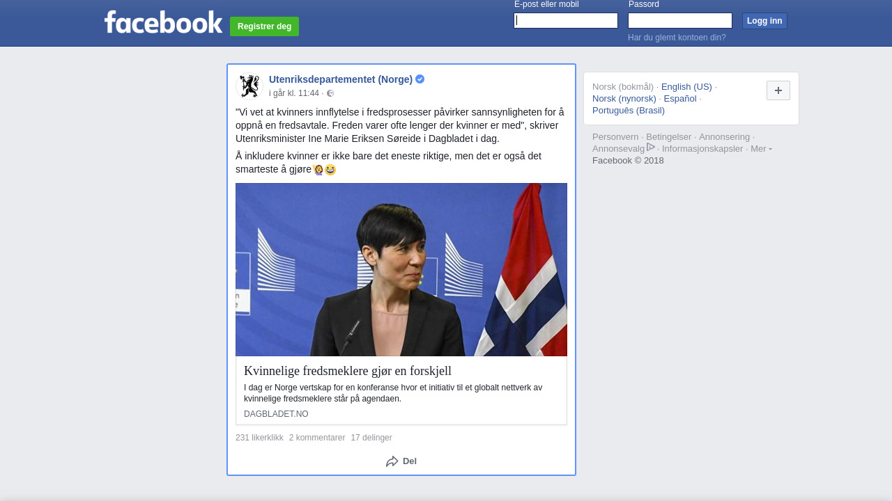
Task: Open the Dagbladet article headline link
Action: click(x=348, y=371)
